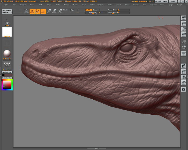
Task: Click the Actual size icon
Action: click(x=183, y=29)
